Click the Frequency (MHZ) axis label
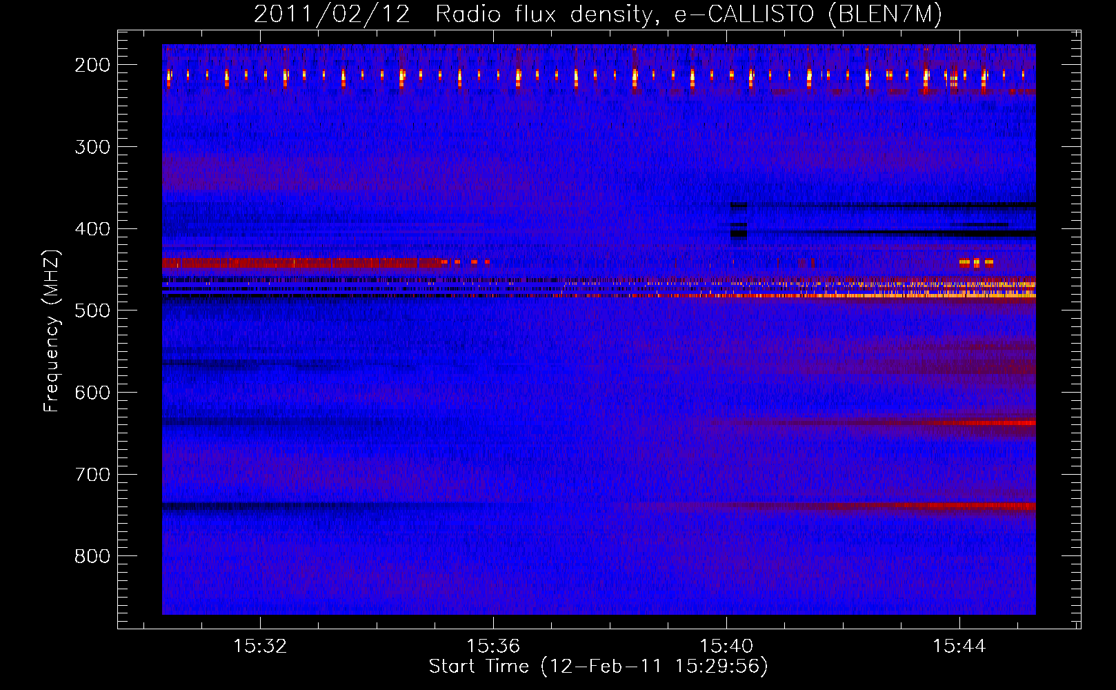Image resolution: width=1116 pixels, height=690 pixels. click(52, 331)
